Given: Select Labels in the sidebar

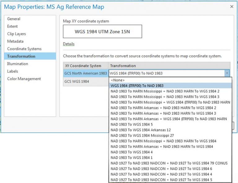Looking at the screenshot, I should 12,71.
